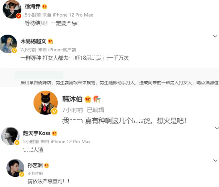Open the username link 韩沐伯
This screenshot has width=219, height=187.
point(72,99)
